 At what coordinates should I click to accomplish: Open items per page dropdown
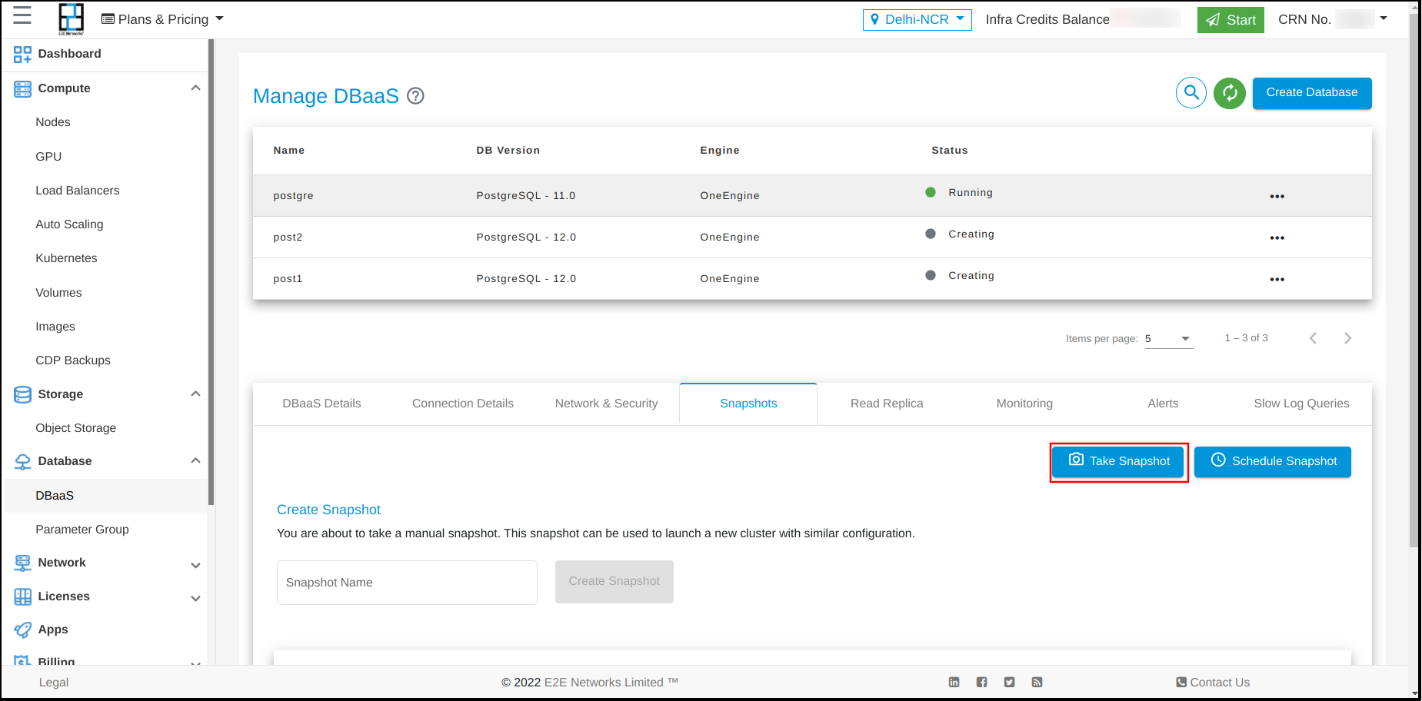(1169, 339)
